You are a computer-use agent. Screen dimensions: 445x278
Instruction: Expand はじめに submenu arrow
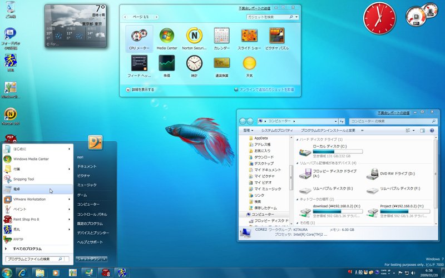69,149
